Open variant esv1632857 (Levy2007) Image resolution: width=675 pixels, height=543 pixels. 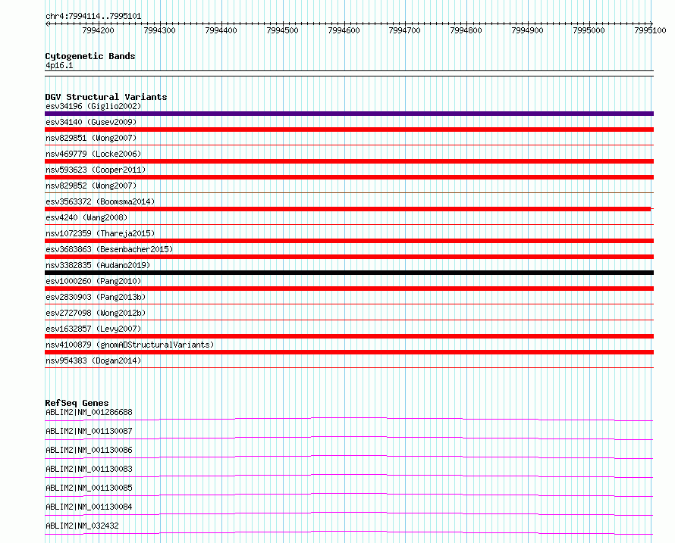coord(93,329)
